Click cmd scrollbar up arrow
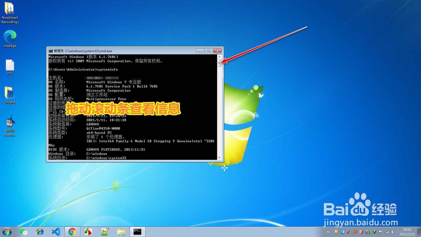Viewport: 421px width, 237px height. [219, 57]
